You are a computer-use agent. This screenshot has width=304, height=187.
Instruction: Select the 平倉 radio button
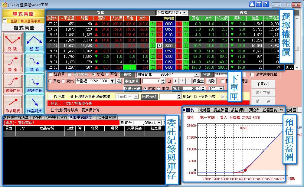coord(107,74)
